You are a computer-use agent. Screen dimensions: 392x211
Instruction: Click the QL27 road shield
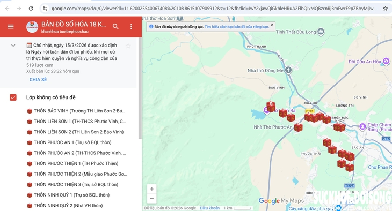[386, 139]
